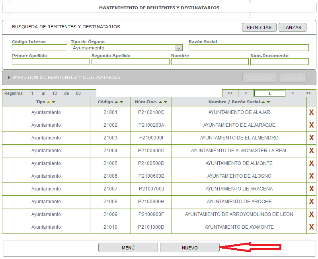318x259 pixels.
Task: Select the page number box
Action: pyautogui.click(x=269, y=93)
